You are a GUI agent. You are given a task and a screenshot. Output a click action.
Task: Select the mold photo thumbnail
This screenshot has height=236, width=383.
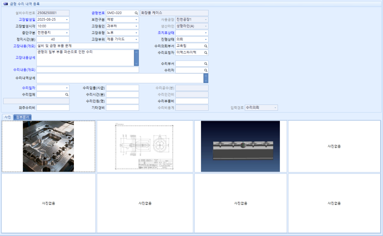tap(48, 146)
